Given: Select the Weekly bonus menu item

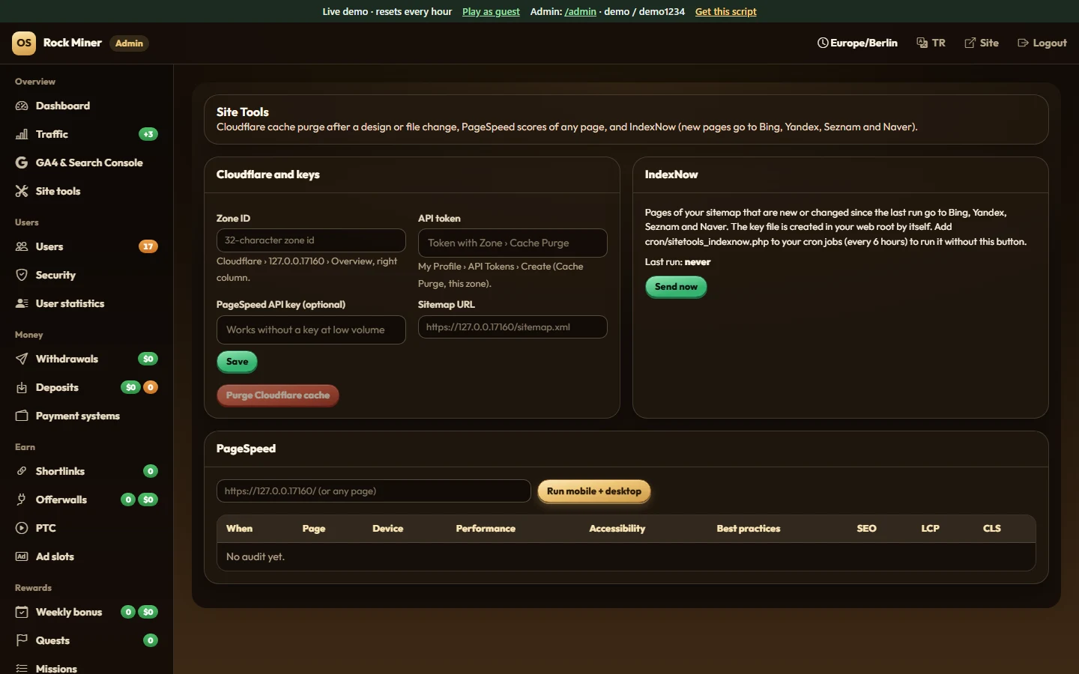Looking at the screenshot, I should pos(87,612).
